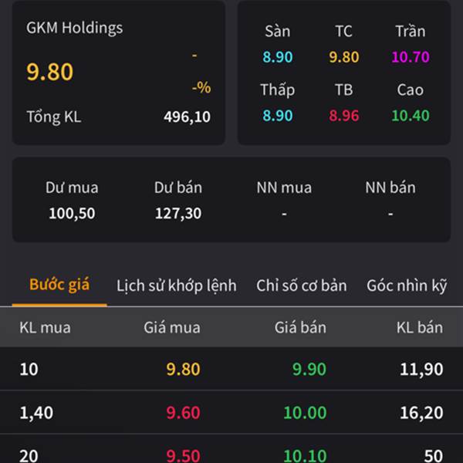The width and height of the screenshot is (463, 463).
Task: Click the -% change indicator
Action: [201, 87]
